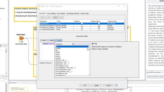Select abs(x) in functions list

pyautogui.click(x=72, y=54)
